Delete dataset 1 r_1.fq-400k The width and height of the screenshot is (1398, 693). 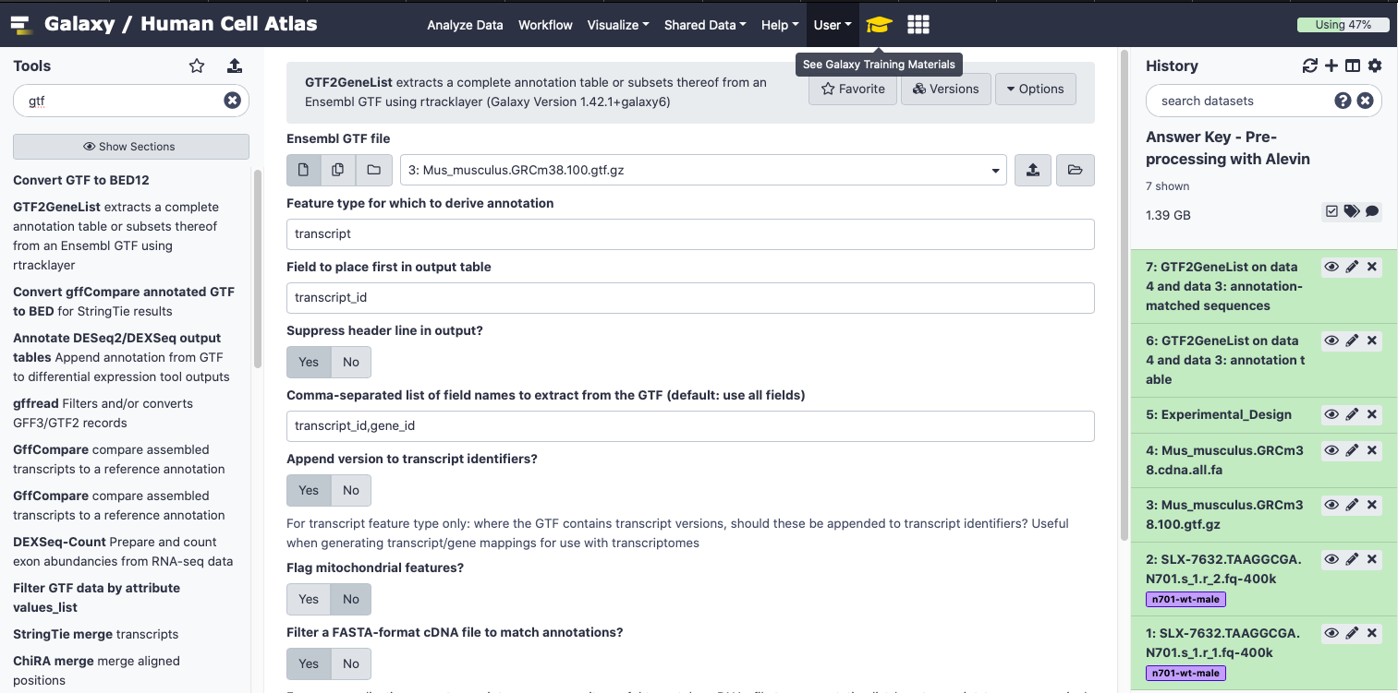(1372, 633)
